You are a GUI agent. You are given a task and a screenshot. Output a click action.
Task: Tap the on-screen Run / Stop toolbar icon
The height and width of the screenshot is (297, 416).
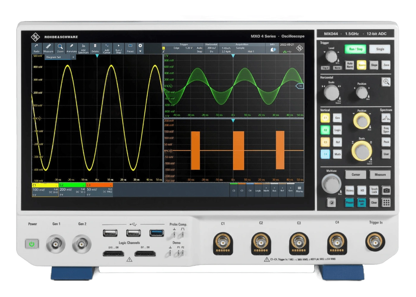click(x=119, y=48)
